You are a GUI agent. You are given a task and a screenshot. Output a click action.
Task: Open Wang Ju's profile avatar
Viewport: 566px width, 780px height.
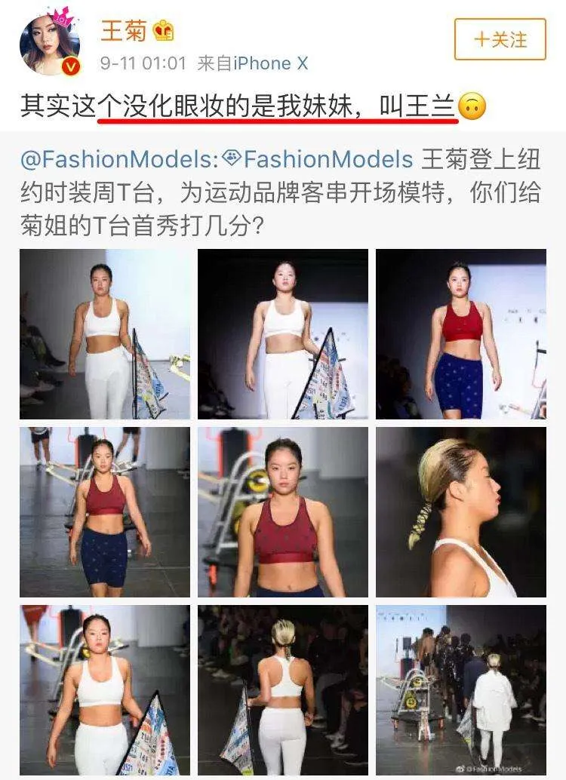point(50,45)
